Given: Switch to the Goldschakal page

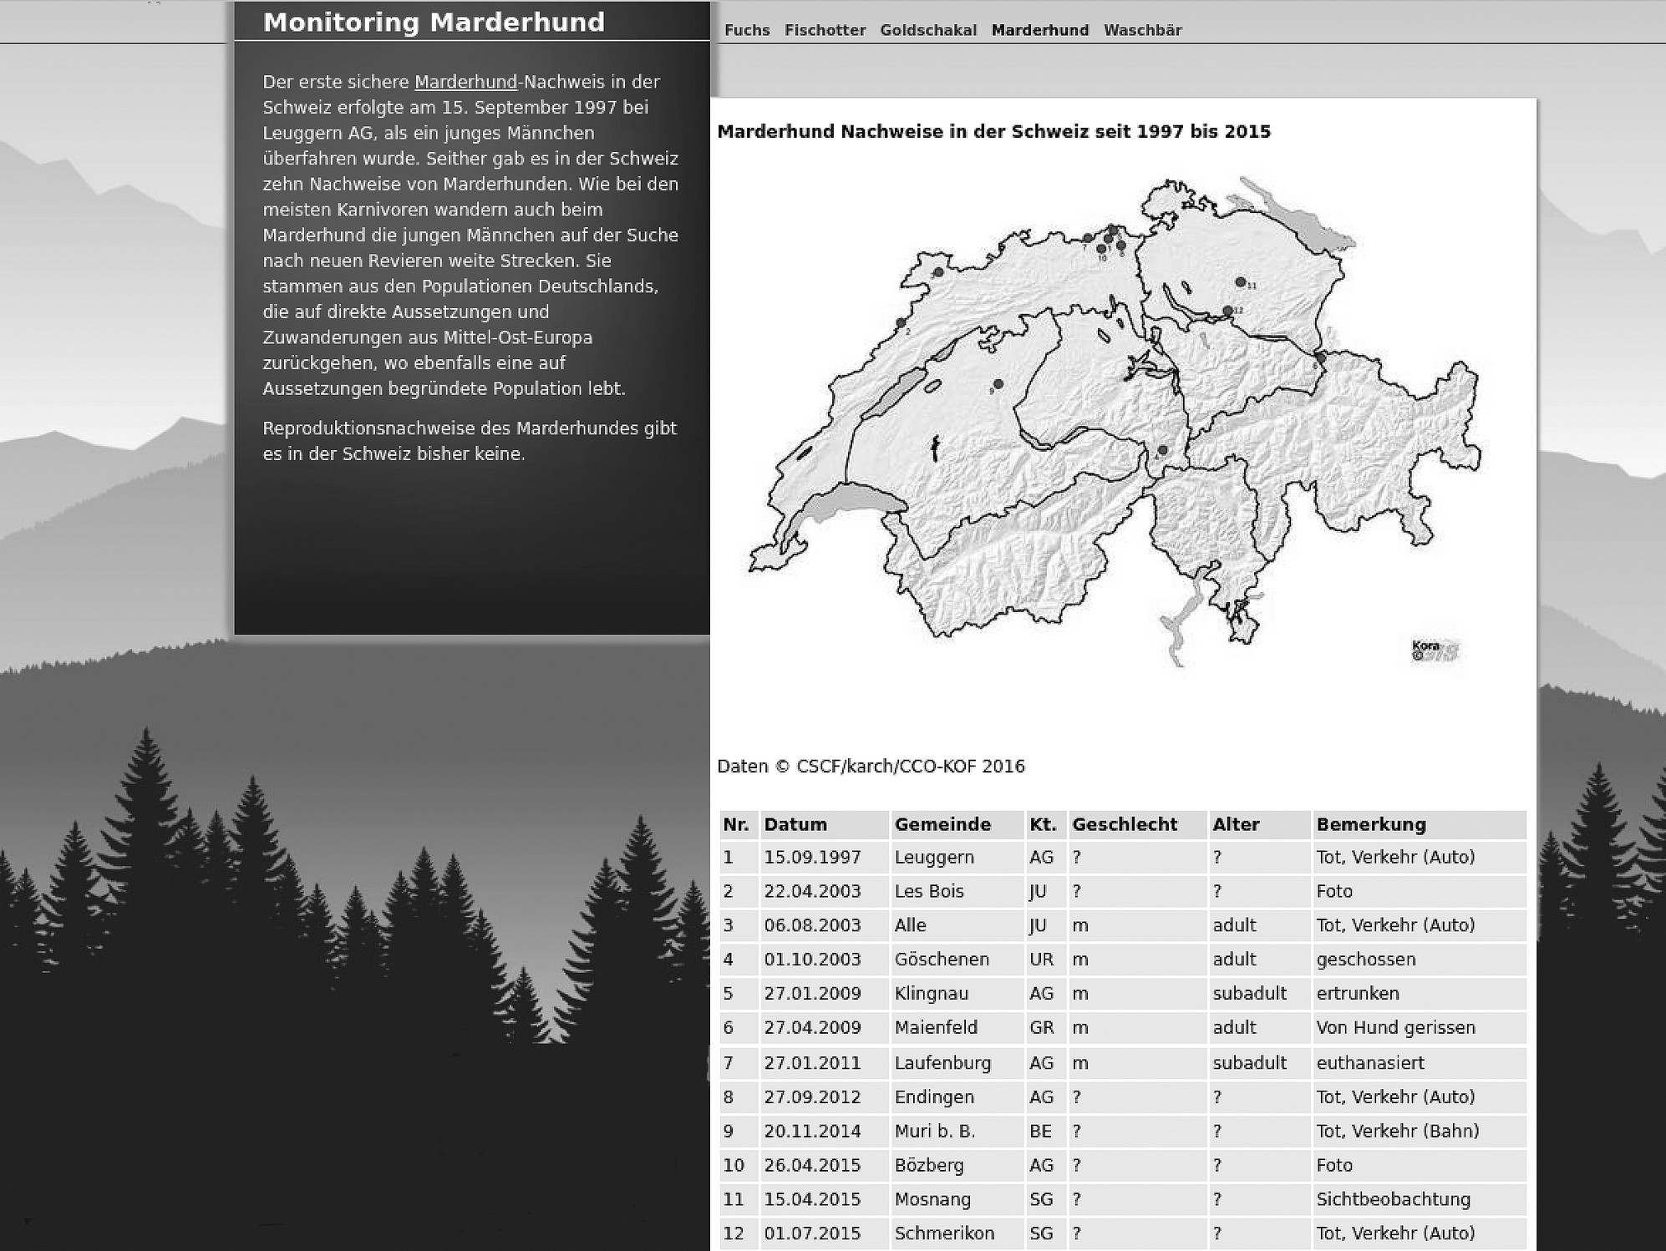Looking at the screenshot, I should tap(927, 30).
